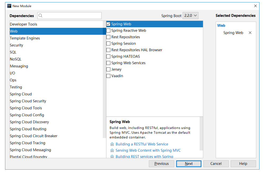
Task: Open the Spring Boot version dropdown
Action: tap(191, 16)
